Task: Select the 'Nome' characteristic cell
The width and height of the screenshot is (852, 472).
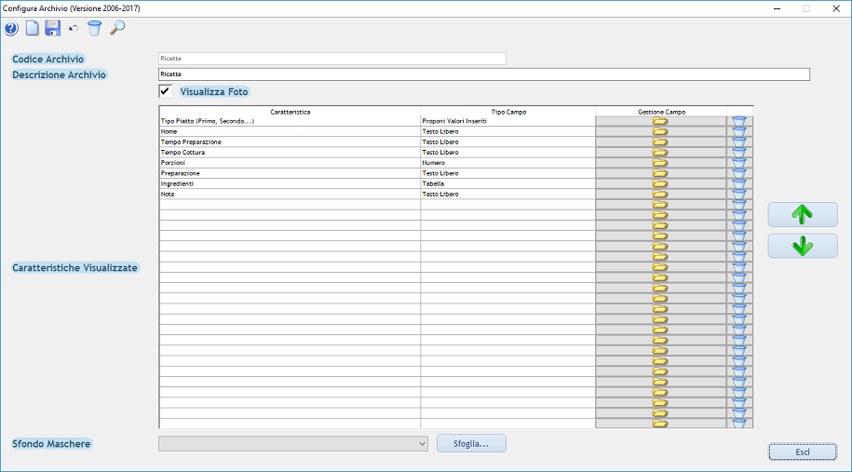Action: [x=290, y=131]
